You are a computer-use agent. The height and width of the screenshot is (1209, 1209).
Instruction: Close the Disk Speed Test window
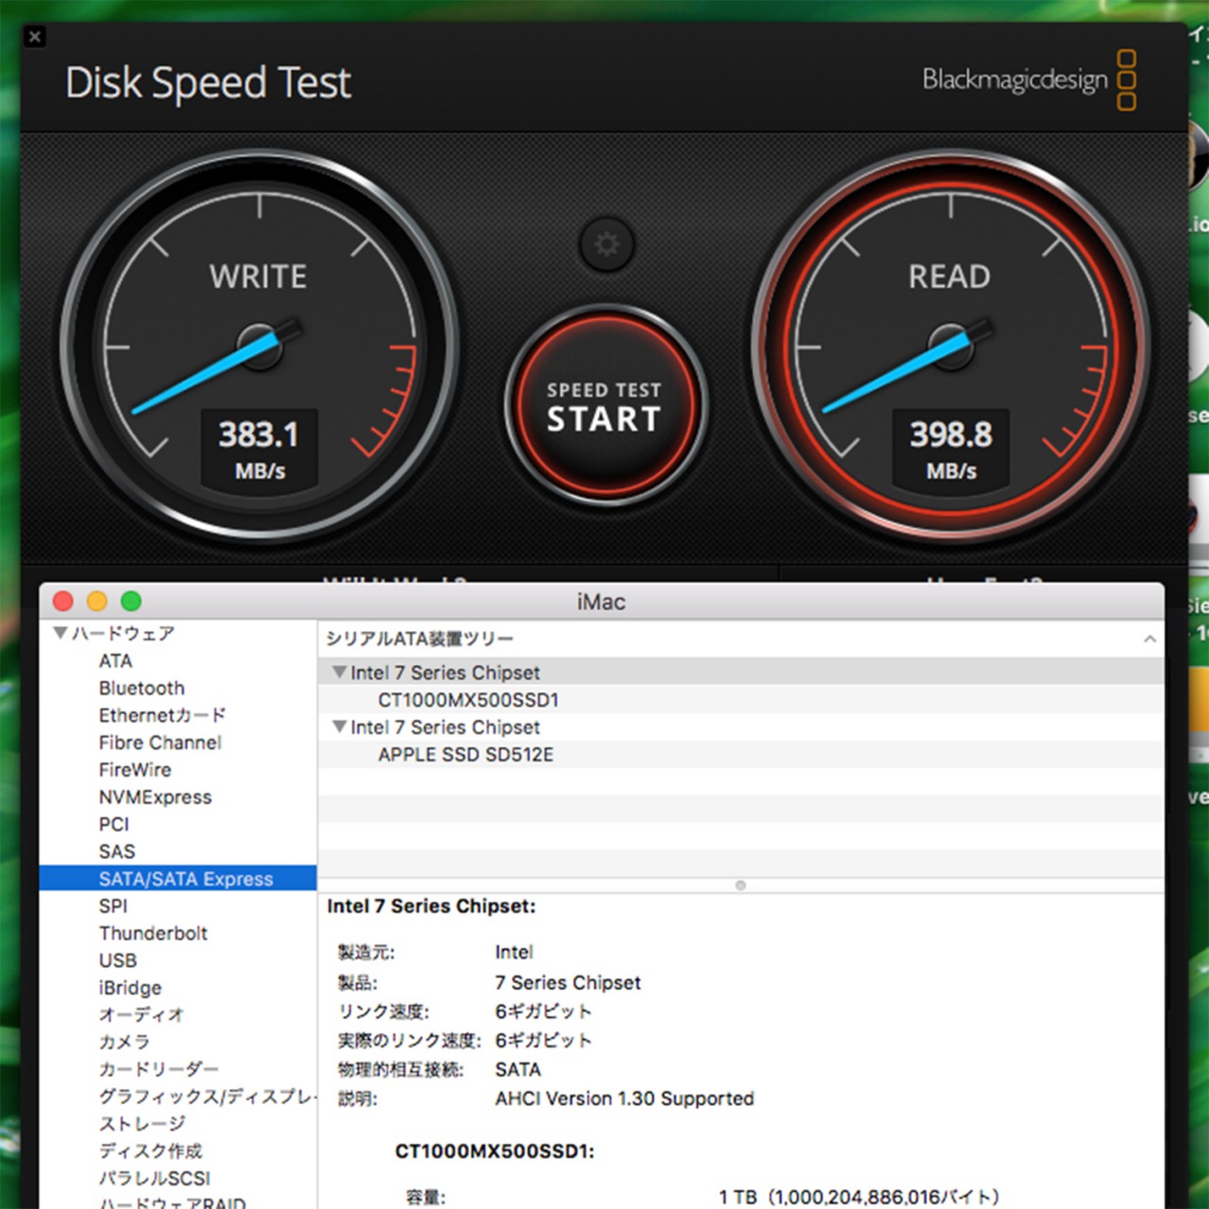[x=35, y=37]
